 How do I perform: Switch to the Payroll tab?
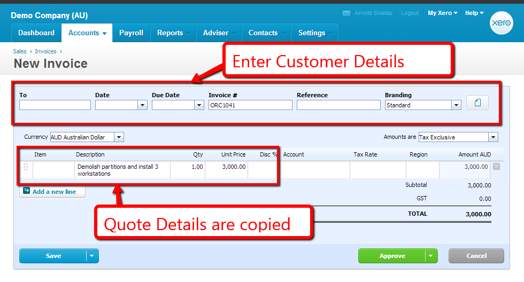tap(132, 33)
